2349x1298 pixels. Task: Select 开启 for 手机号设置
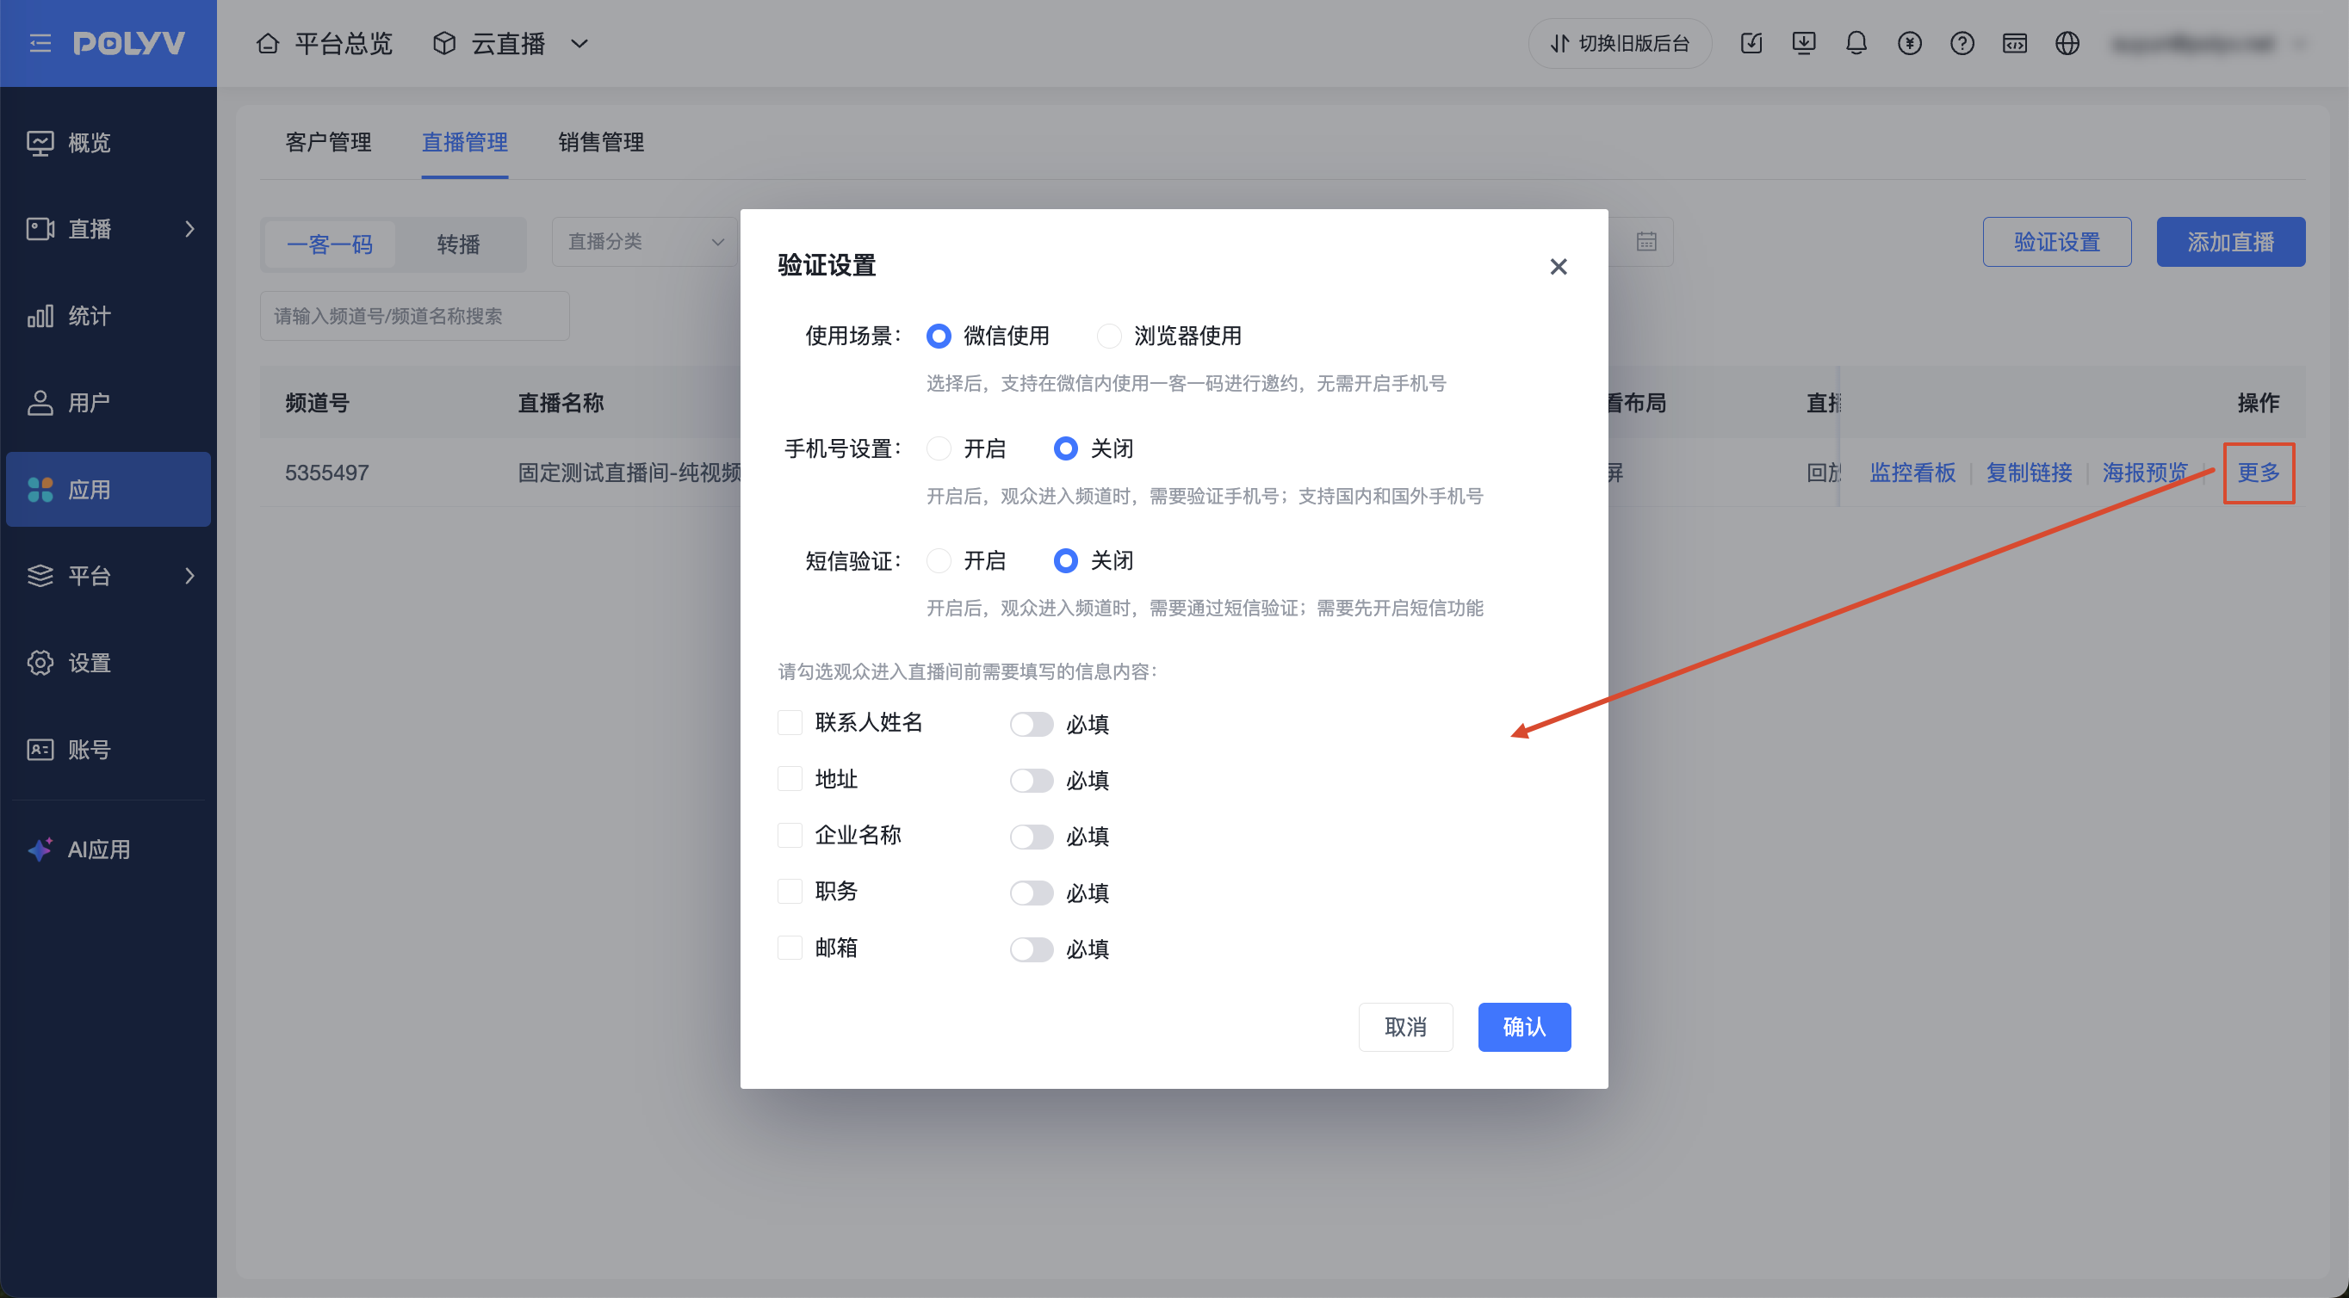[x=939, y=448]
